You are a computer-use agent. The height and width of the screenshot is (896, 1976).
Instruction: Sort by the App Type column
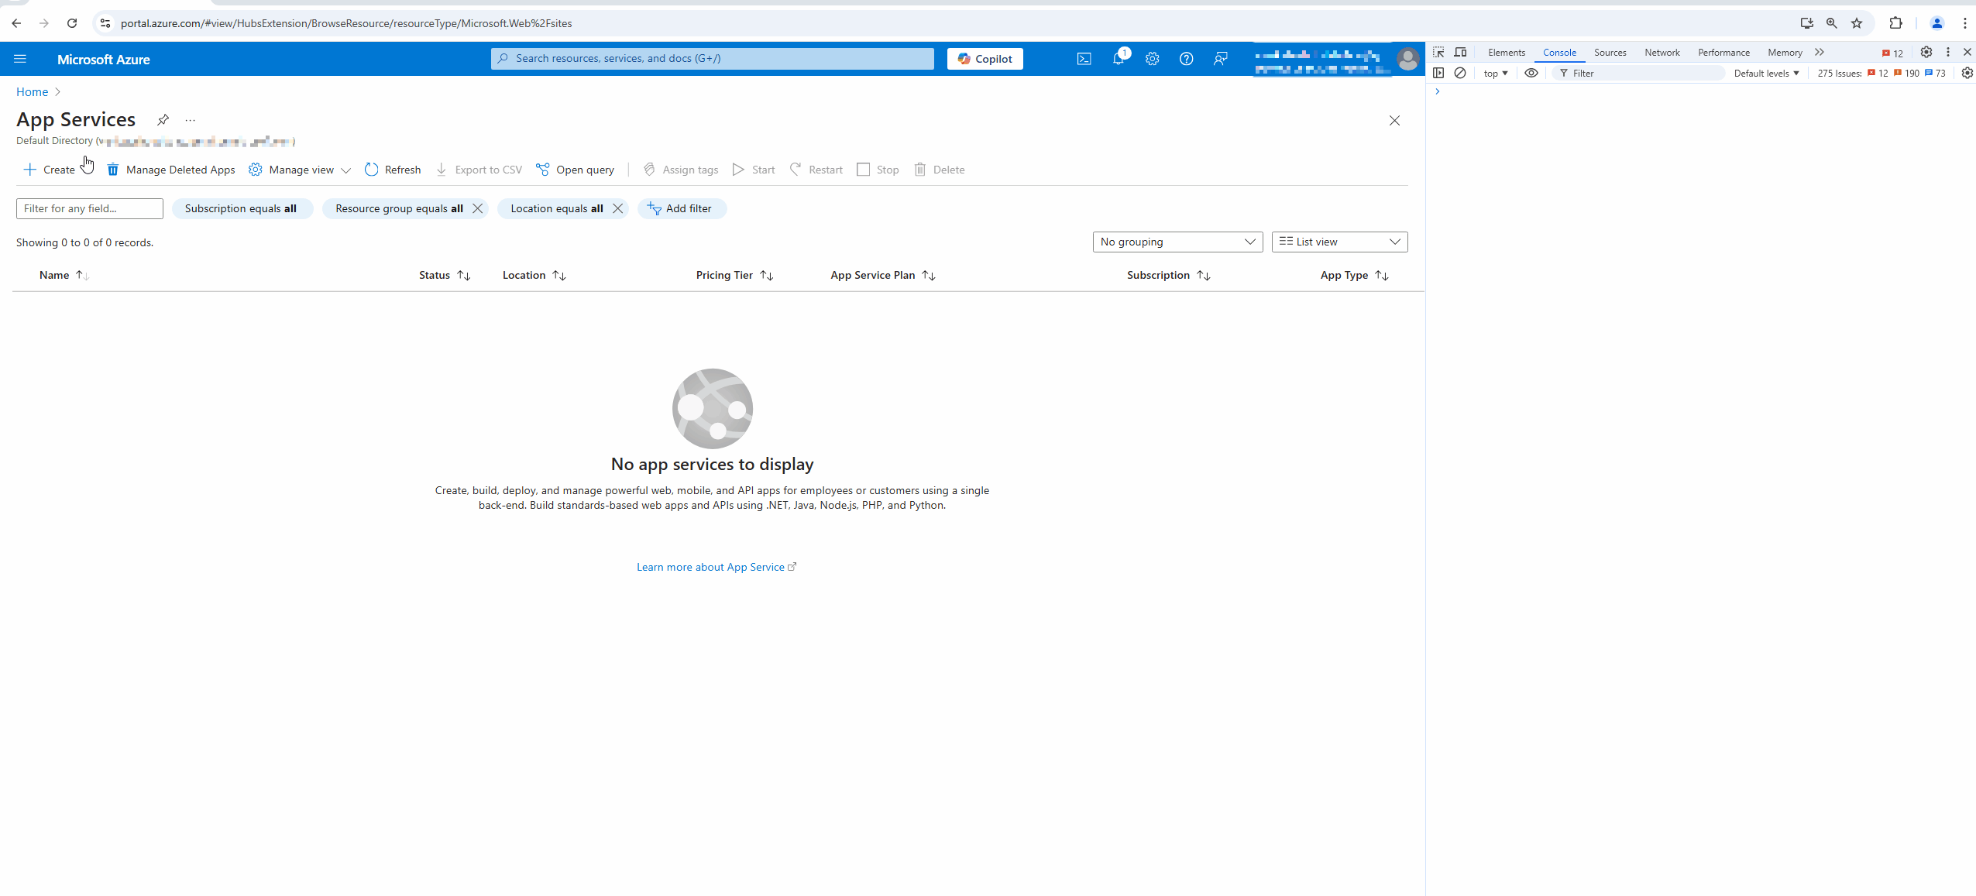(x=1354, y=275)
